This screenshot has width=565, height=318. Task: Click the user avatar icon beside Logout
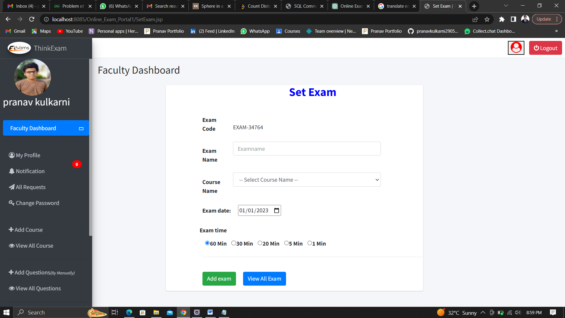[x=516, y=48]
